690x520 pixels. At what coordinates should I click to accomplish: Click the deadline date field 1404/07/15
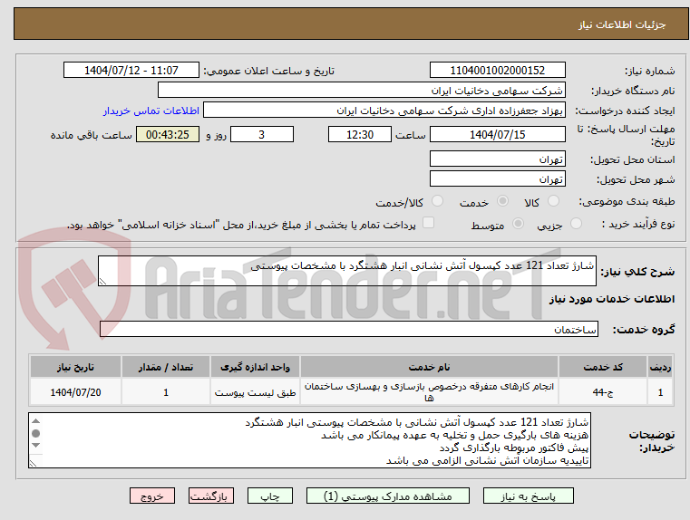(497, 134)
